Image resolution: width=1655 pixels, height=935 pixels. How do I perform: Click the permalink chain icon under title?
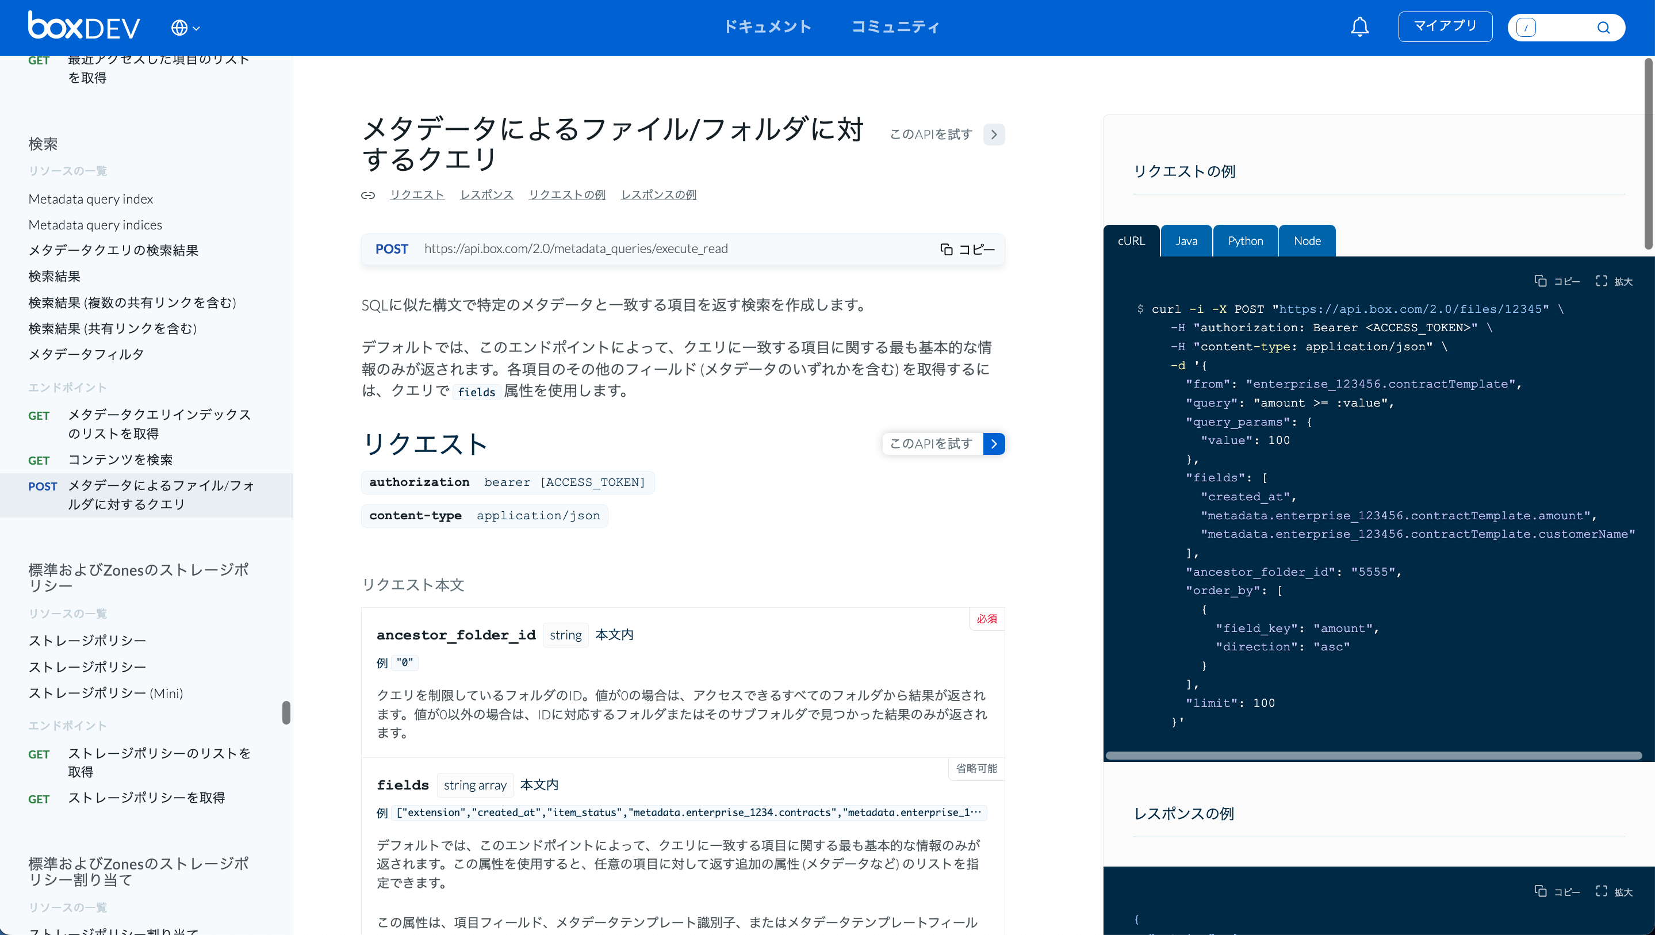pos(368,196)
